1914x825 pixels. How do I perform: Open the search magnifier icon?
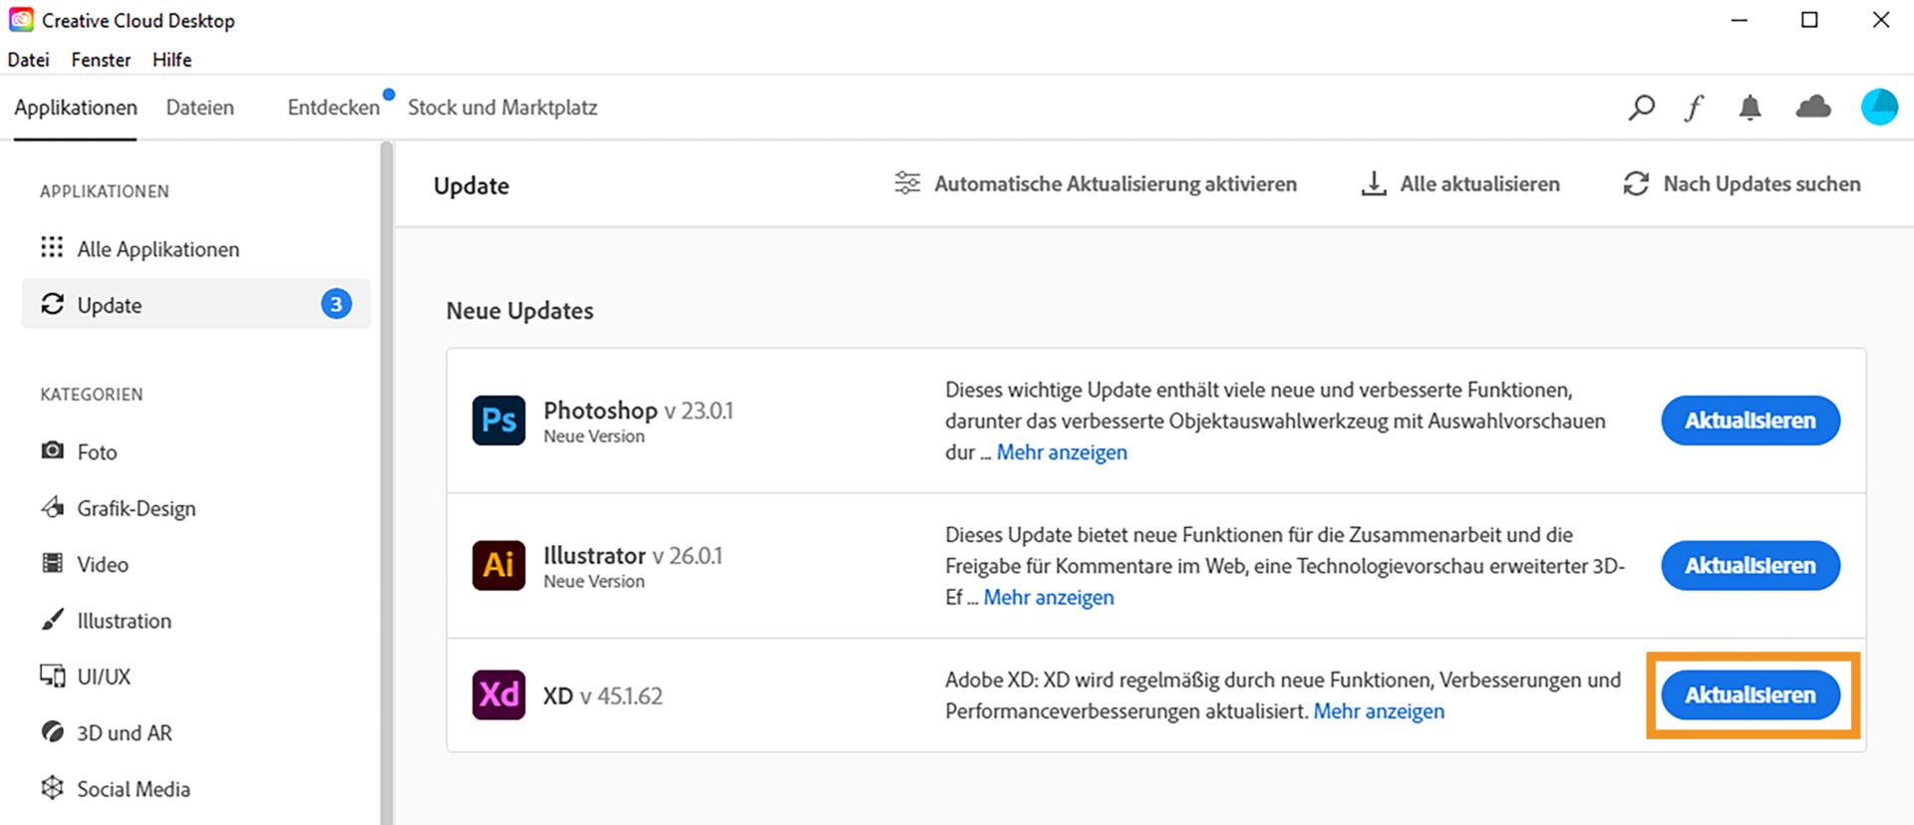tap(1641, 107)
